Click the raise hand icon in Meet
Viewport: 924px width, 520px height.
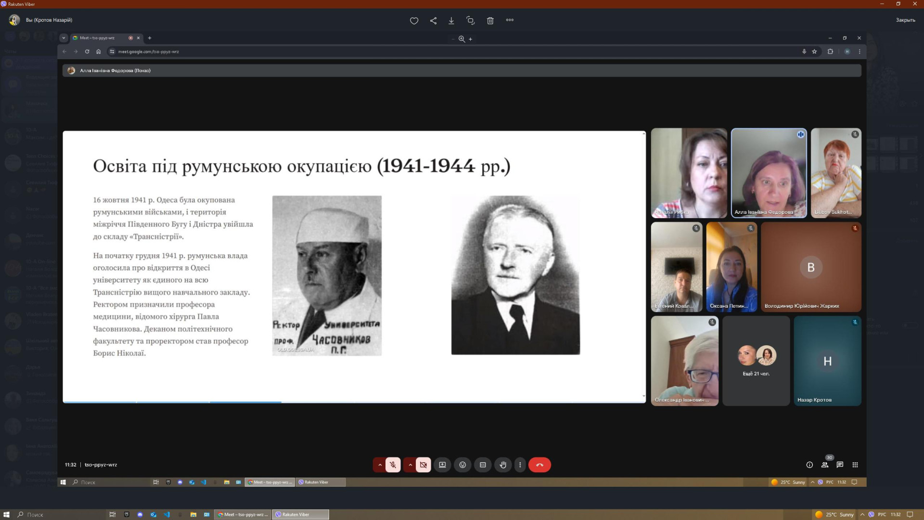(x=503, y=465)
